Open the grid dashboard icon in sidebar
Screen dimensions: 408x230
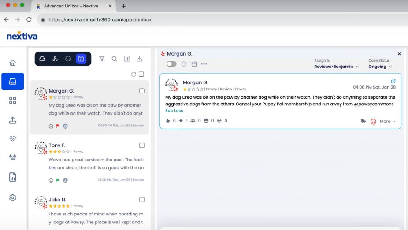point(12,100)
